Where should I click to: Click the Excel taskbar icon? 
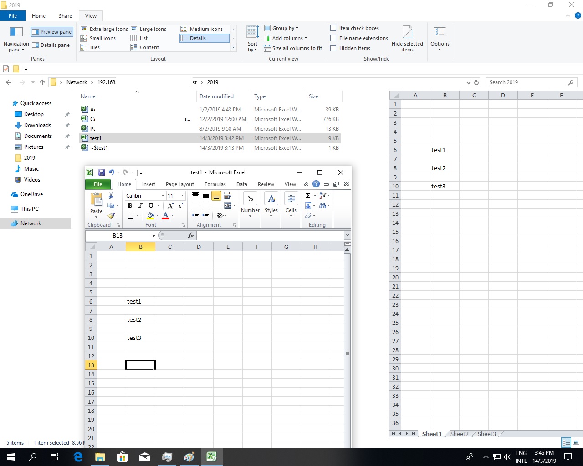[x=211, y=457]
